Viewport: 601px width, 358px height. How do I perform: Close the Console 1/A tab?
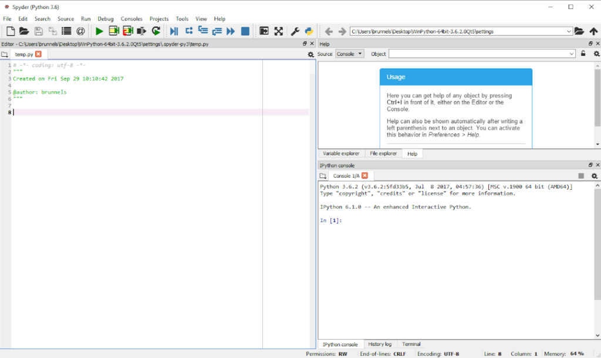pyautogui.click(x=364, y=176)
